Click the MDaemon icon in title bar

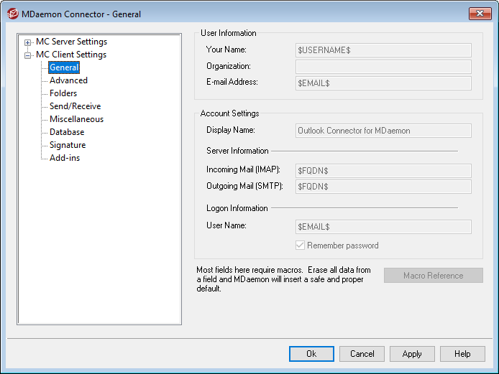(x=12, y=14)
